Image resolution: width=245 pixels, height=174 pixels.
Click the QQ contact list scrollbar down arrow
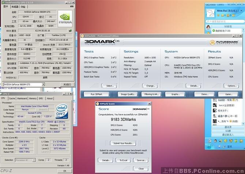243,124
